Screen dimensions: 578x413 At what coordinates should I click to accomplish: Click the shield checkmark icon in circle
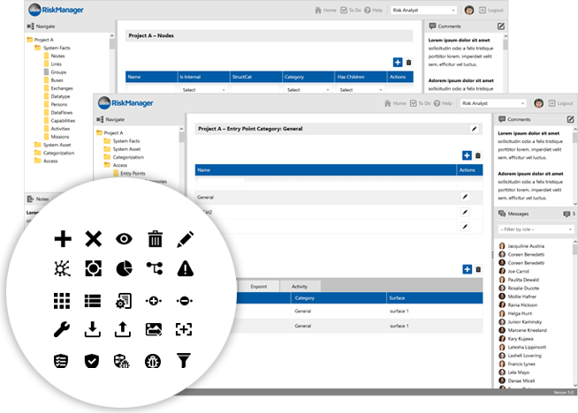(92, 361)
